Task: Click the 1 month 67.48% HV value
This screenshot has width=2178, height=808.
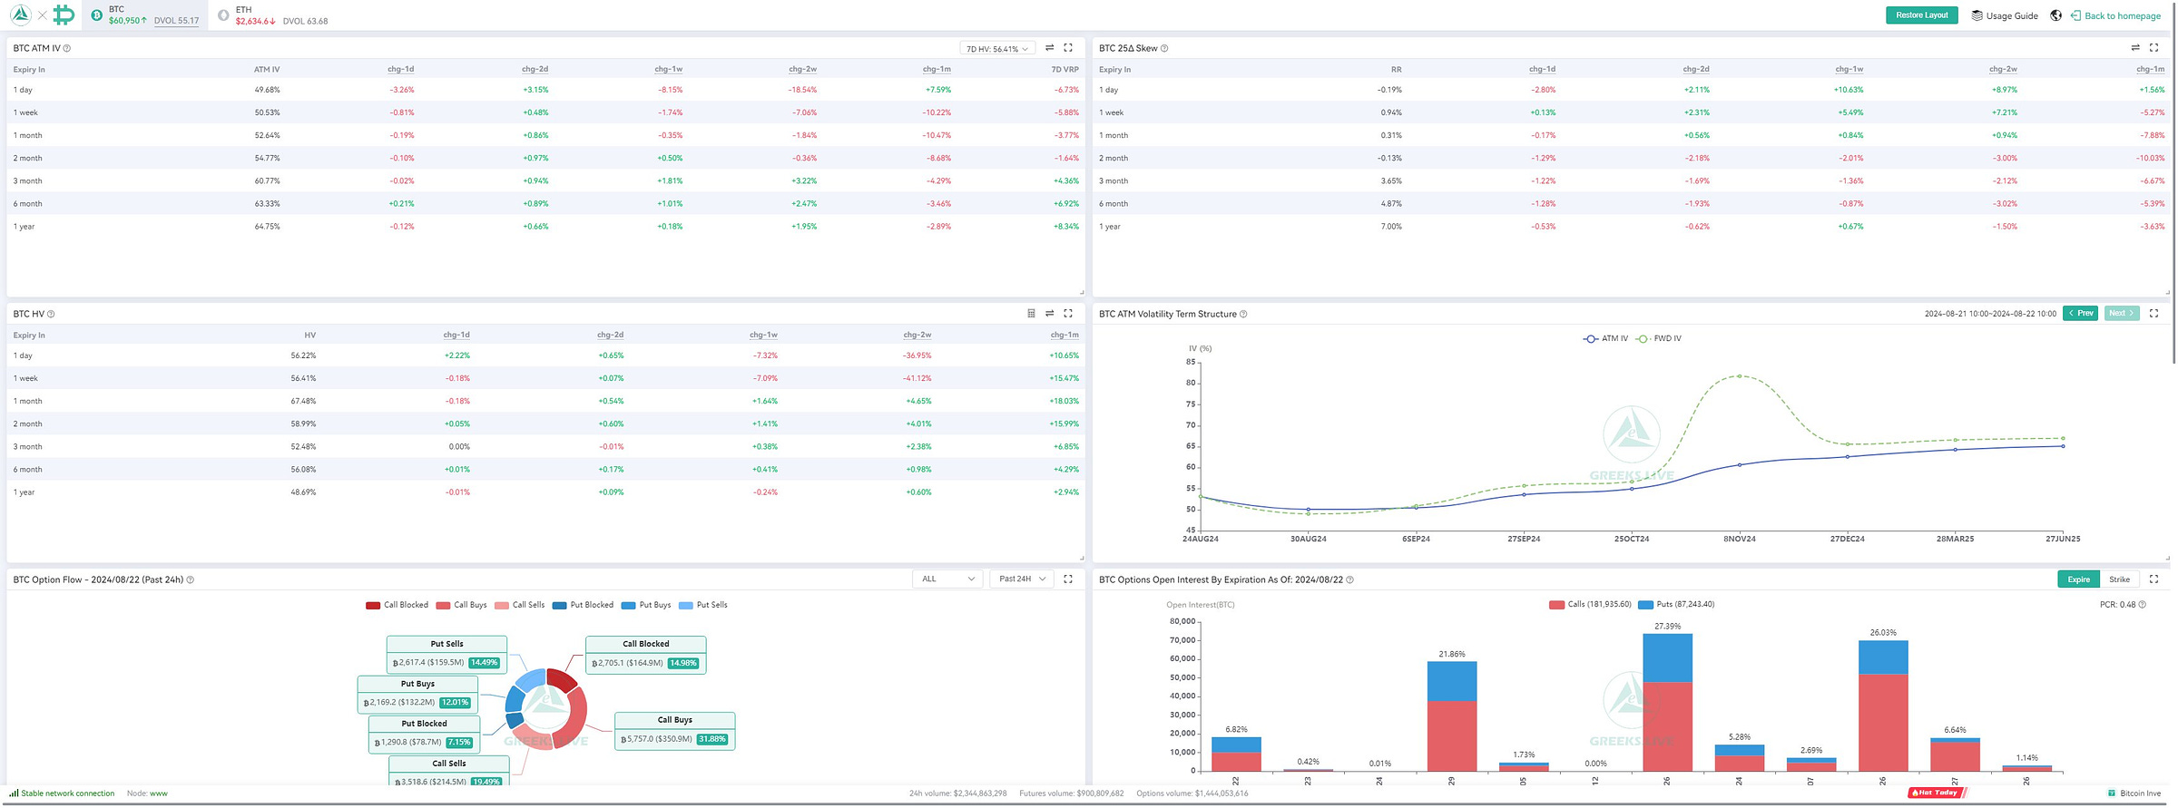Action: (x=303, y=401)
